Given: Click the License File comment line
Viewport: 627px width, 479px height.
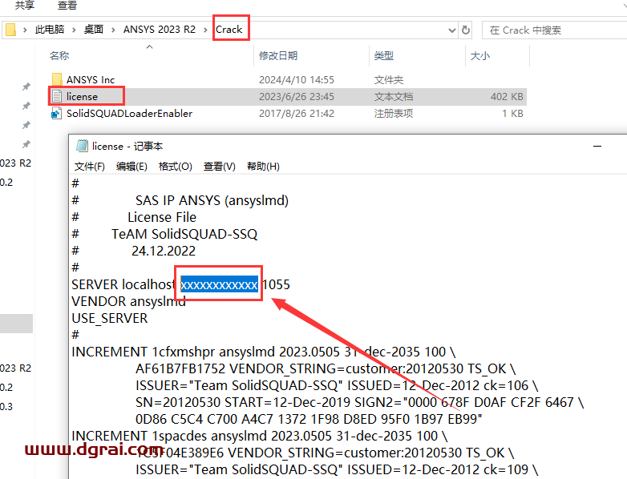Looking at the screenshot, I should (162, 217).
